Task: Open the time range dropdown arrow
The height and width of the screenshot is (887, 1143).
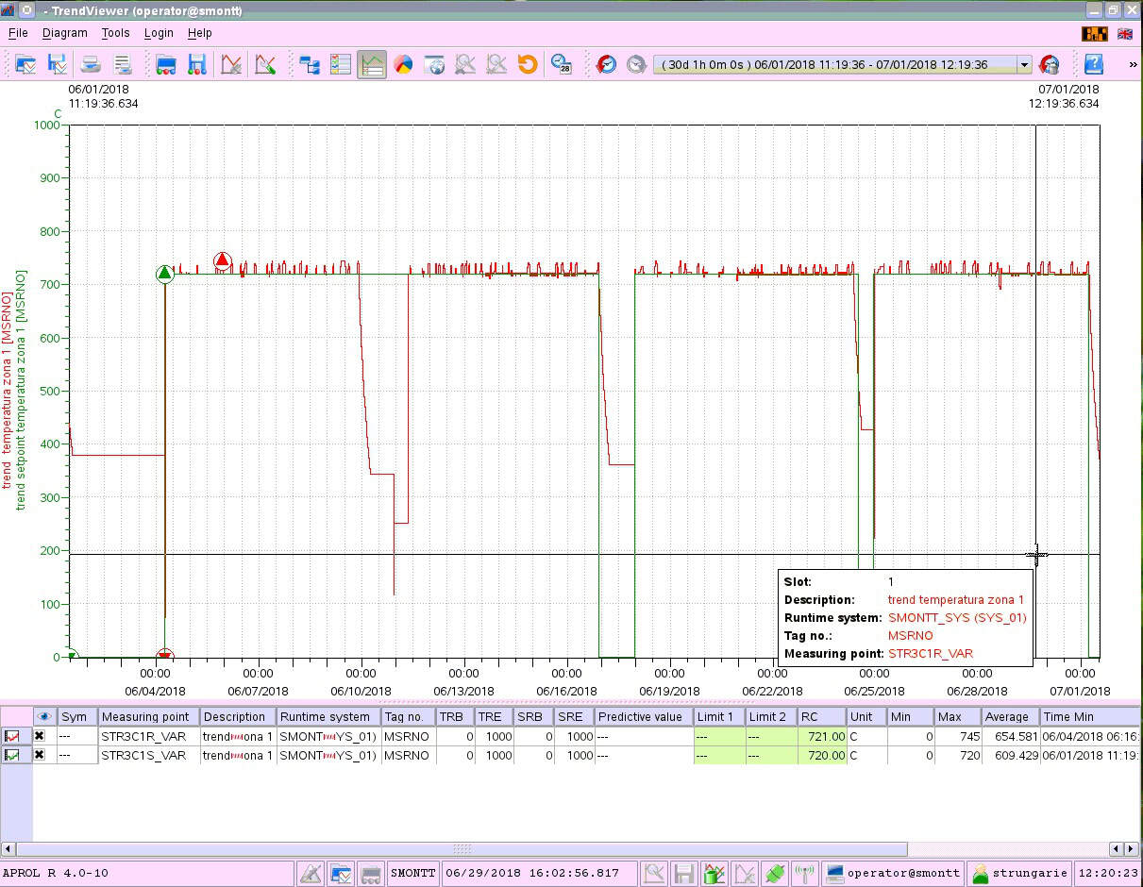Action: 1023,65
